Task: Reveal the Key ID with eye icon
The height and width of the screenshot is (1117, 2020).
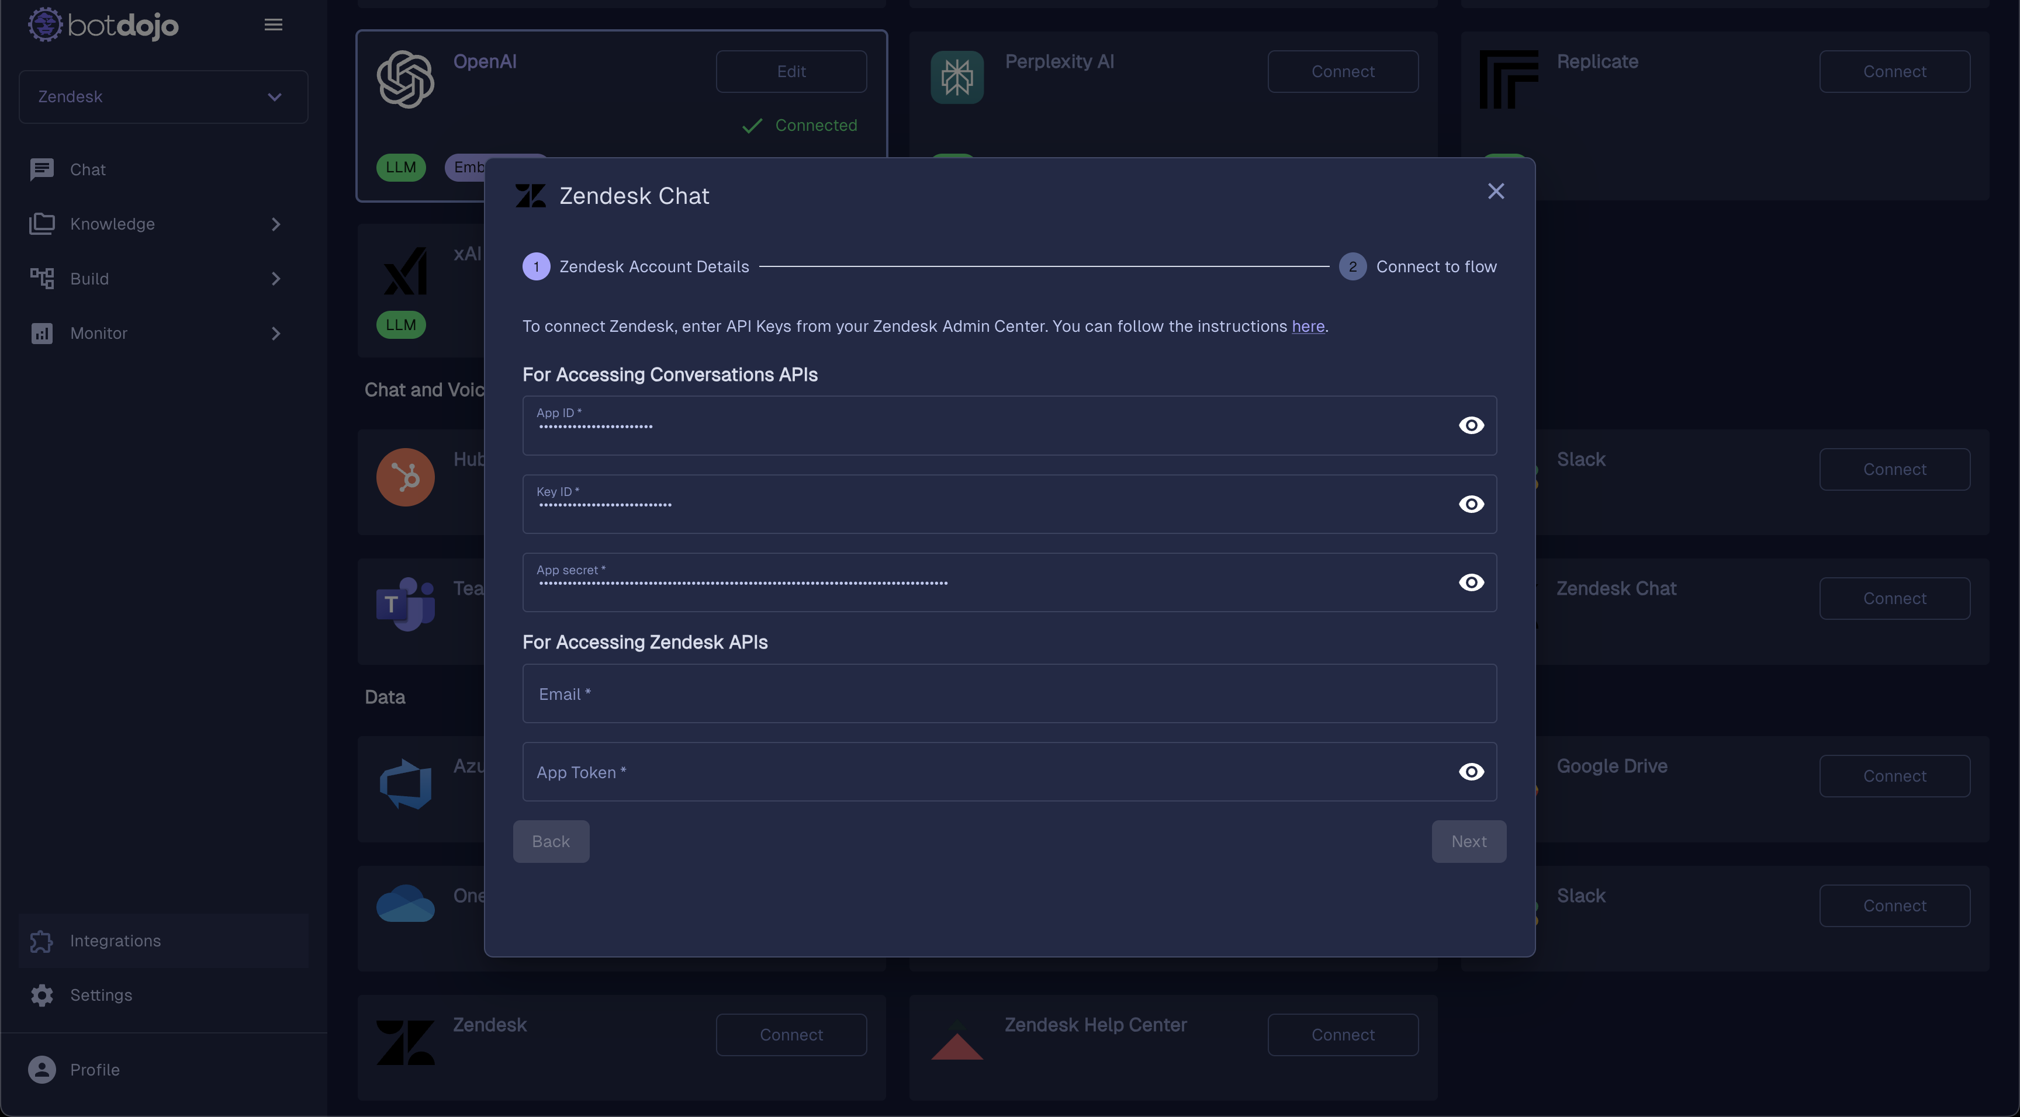Action: click(x=1471, y=504)
